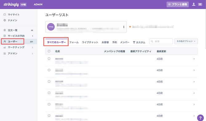The image size is (206, 121).
Task: Open the ADMIN link in header
Action: pyautogui.click(x=38, y=5)
